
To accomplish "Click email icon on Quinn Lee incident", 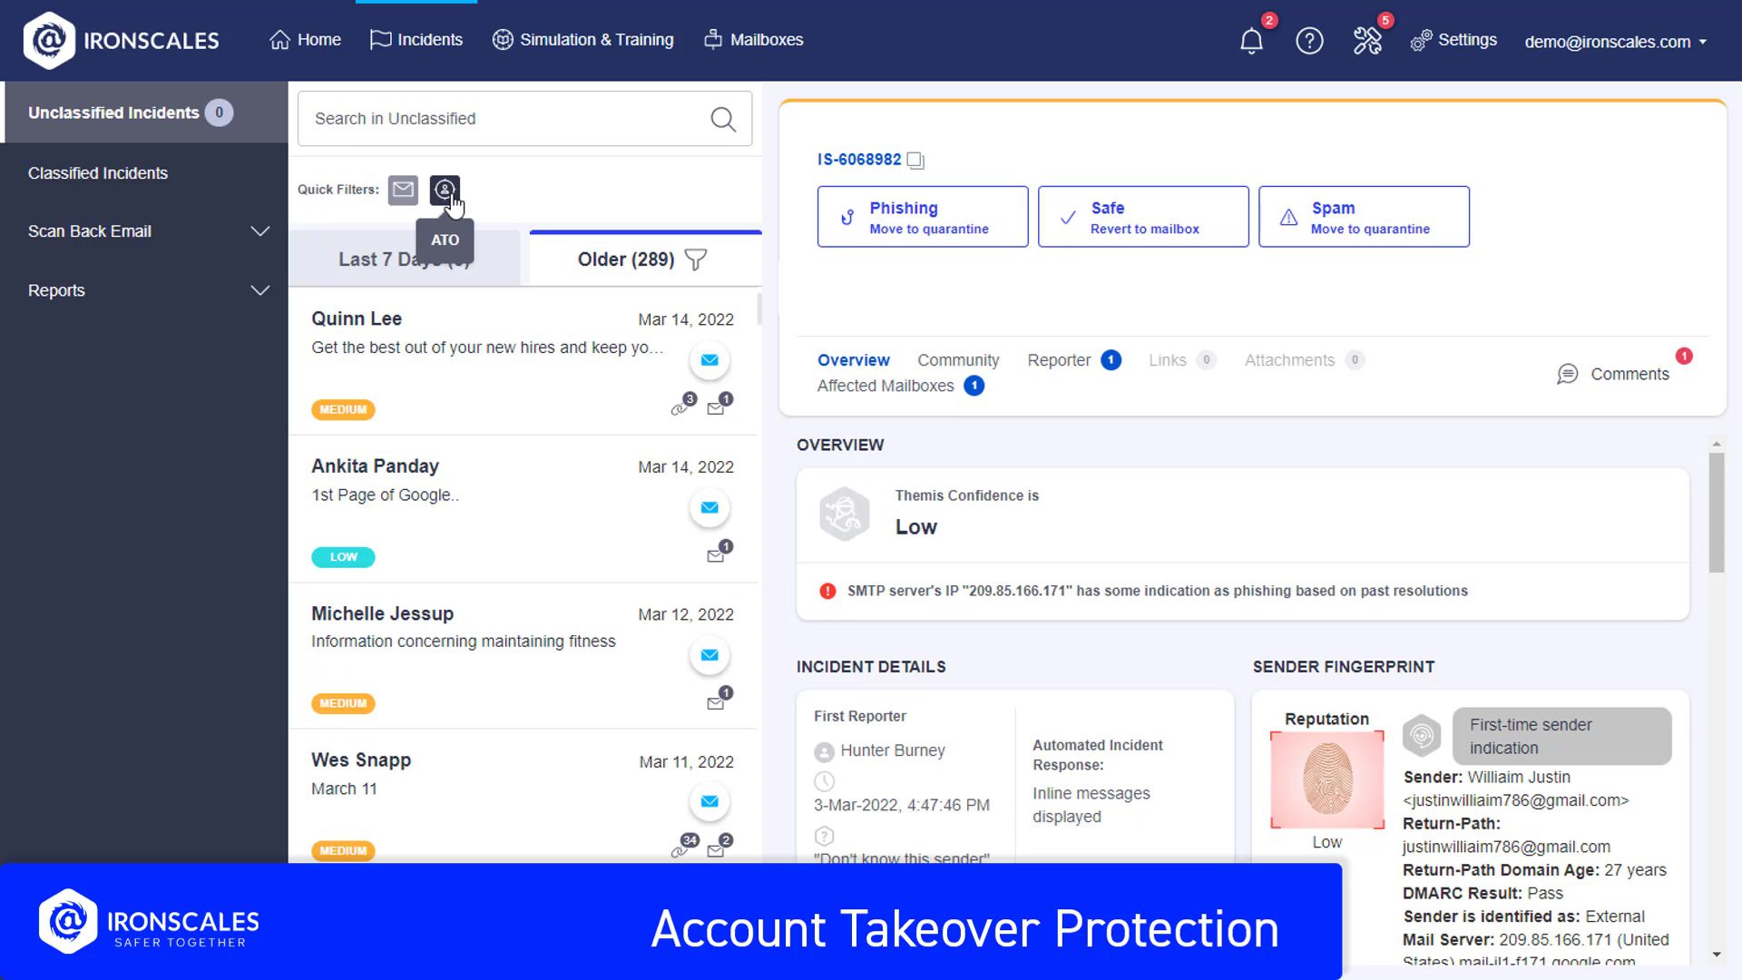I will tap(710, 360).
